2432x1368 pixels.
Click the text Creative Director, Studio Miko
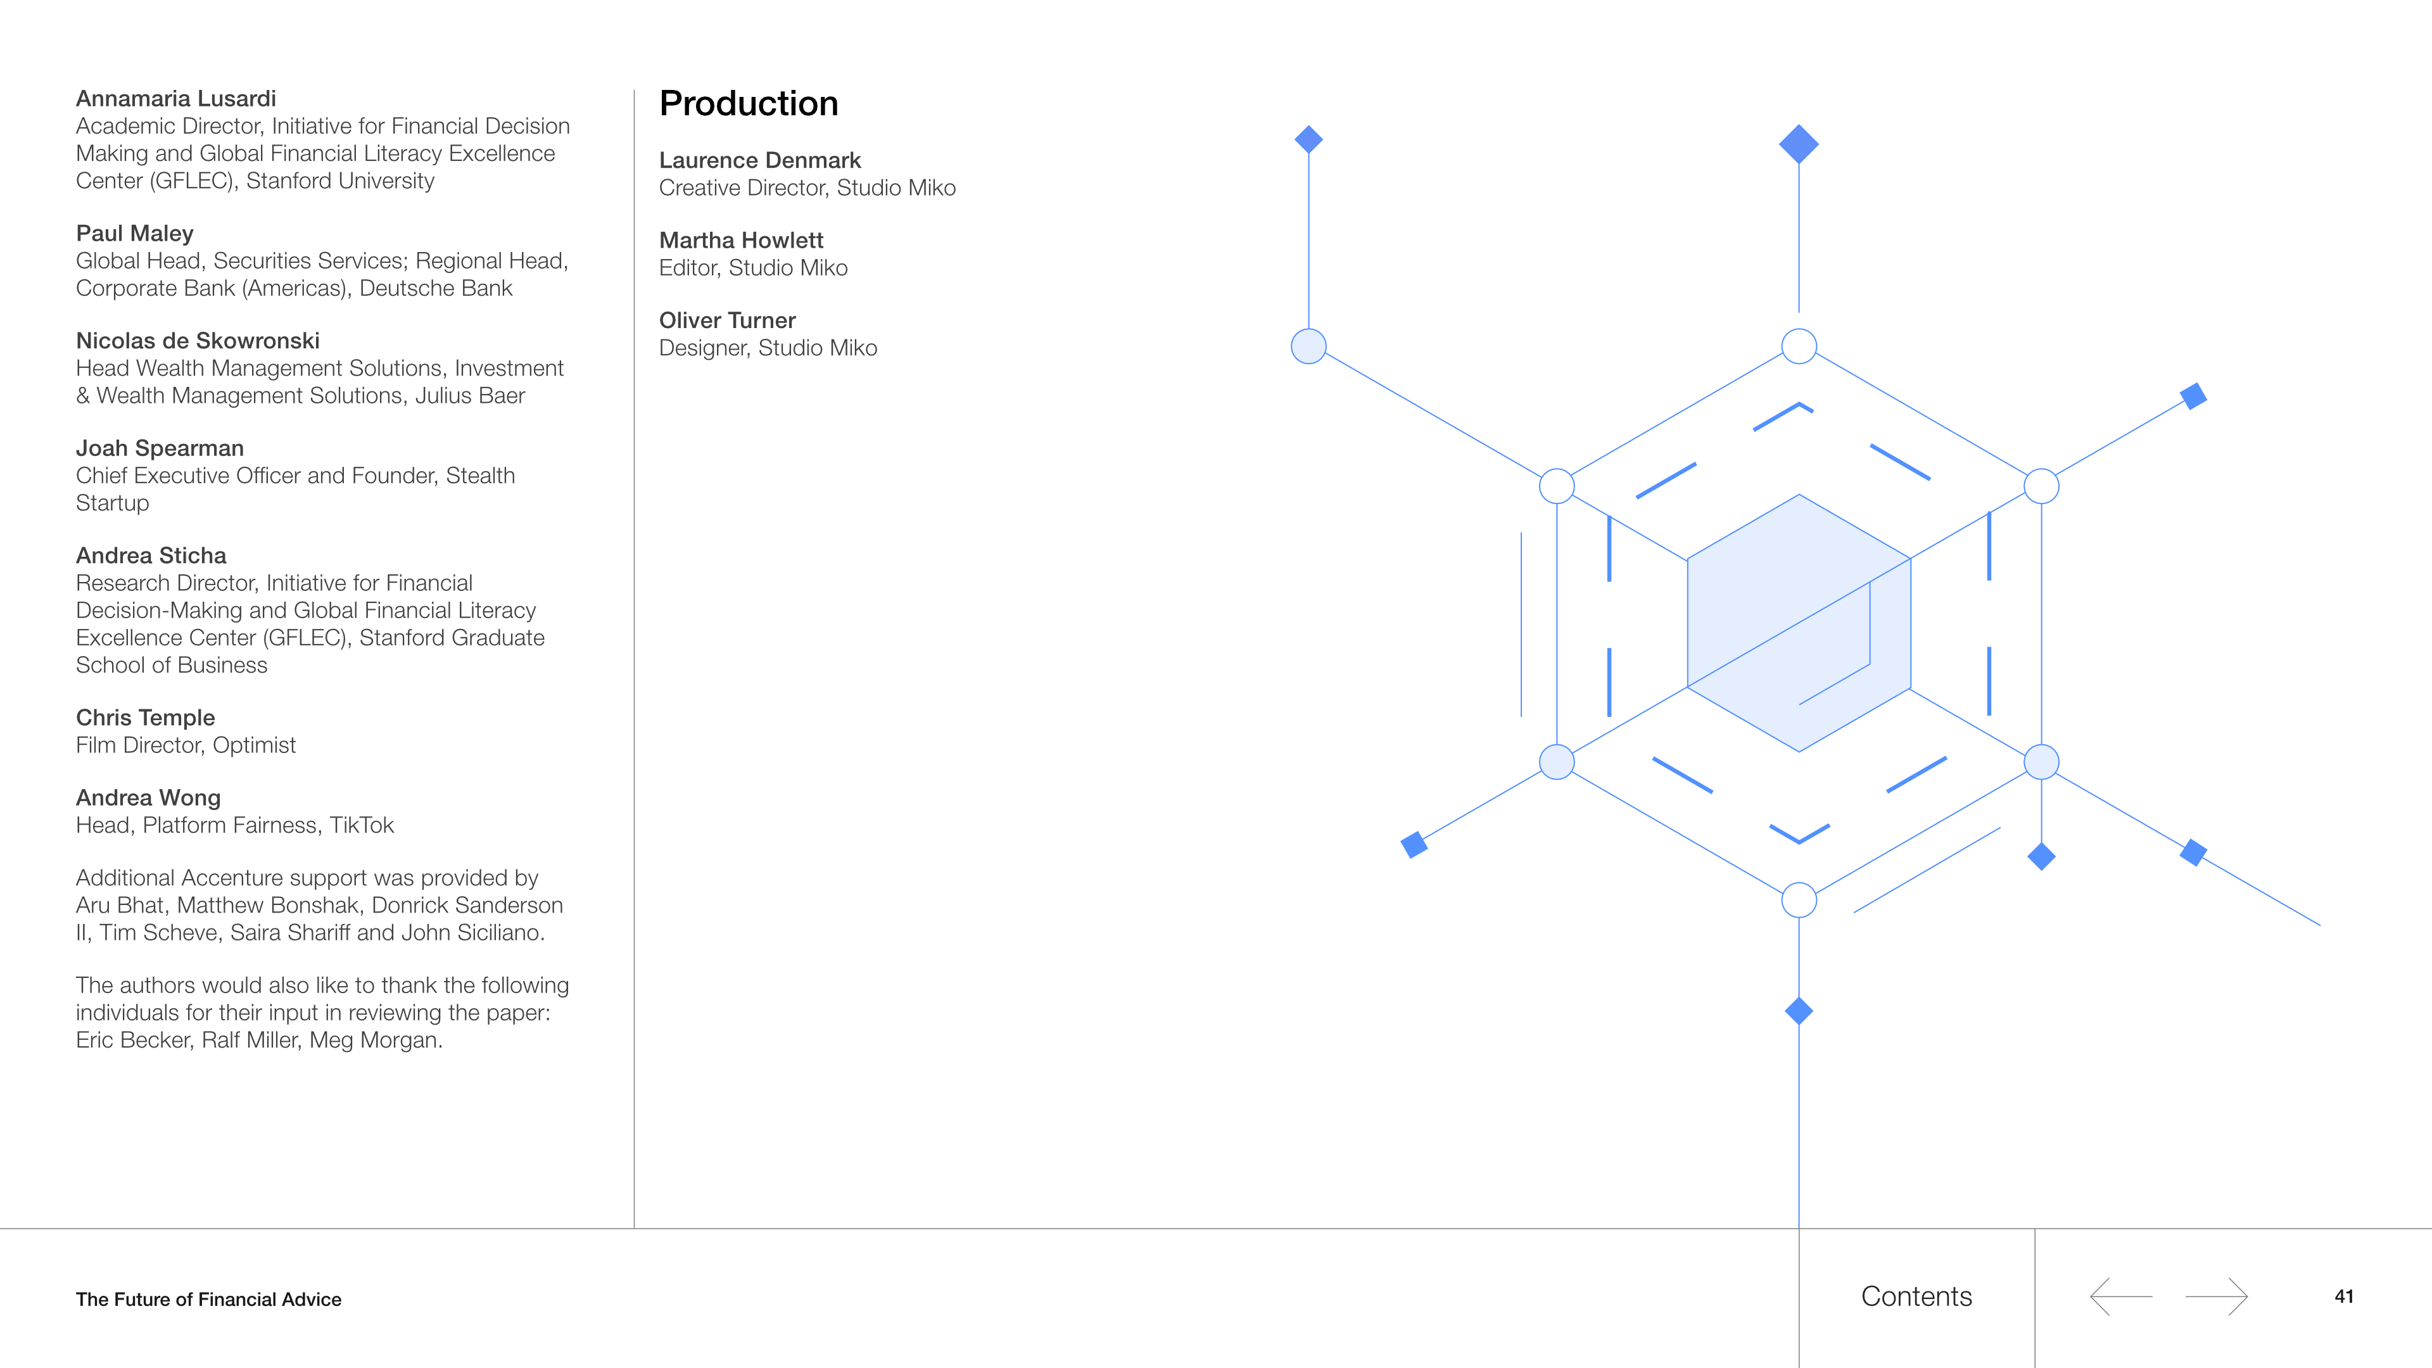tap(807, 188)
